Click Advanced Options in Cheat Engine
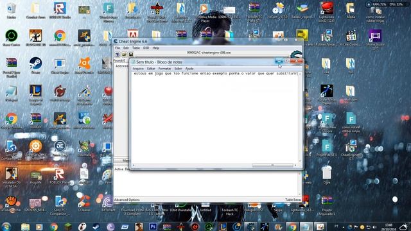The width and height of the screenshot is (411, 231). point(127,200)
